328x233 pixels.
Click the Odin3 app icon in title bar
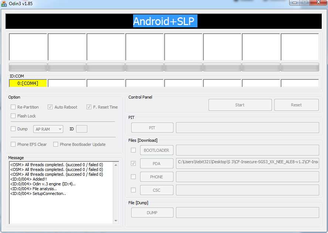tap(4, 4)
